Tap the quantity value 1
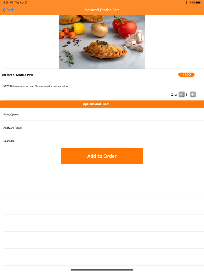The width and height of the screenshot is (204, 272). tap(186, 95)
